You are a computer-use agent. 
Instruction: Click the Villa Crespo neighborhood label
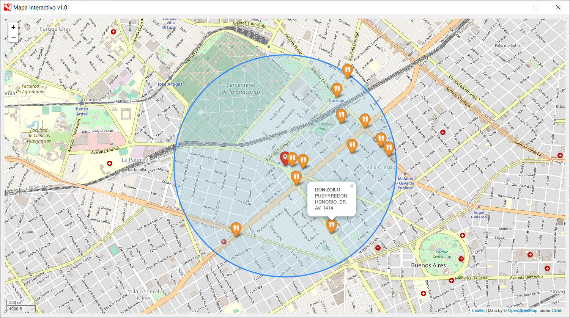381,167
